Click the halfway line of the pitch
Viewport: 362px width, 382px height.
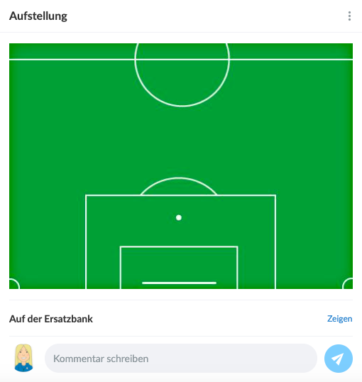[181, 59]
